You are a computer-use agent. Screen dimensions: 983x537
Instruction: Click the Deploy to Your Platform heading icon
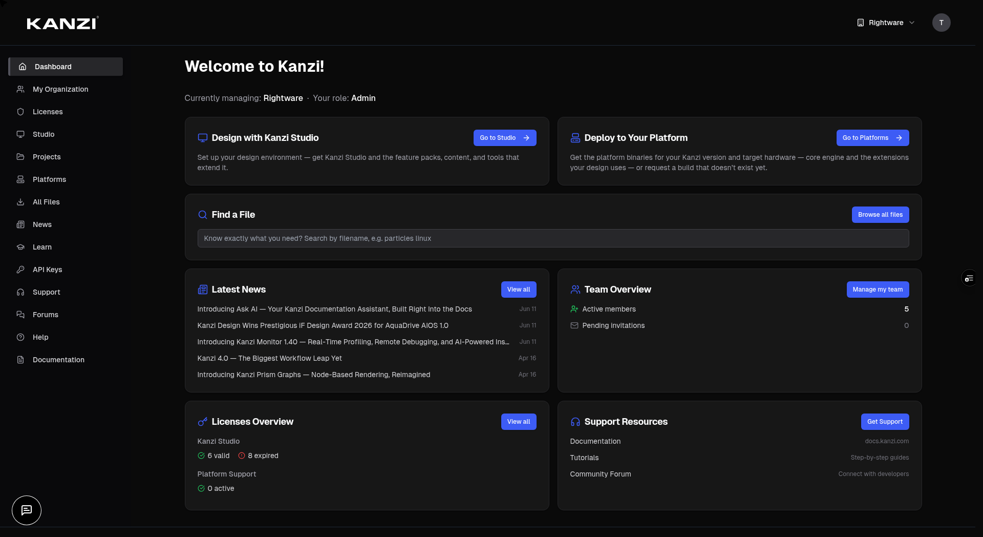click(x=575, y=138)
